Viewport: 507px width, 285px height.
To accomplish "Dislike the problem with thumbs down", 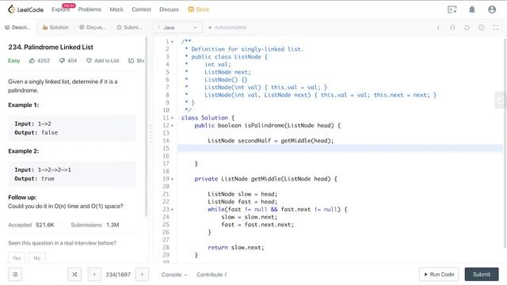I will click(62, 60).
